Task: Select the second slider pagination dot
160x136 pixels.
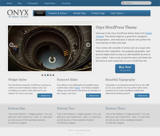Action: [45, 75]
